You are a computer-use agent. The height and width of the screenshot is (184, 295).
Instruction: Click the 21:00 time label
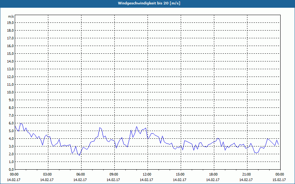tap(247, 174)
